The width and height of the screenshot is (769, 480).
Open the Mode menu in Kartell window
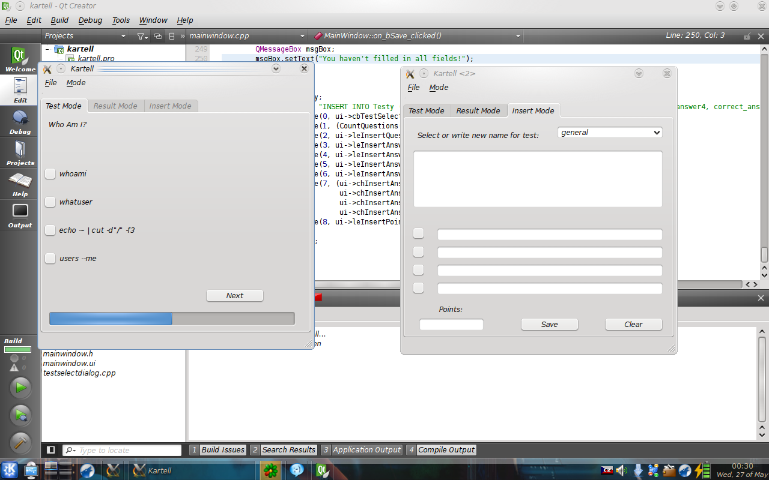76,83
